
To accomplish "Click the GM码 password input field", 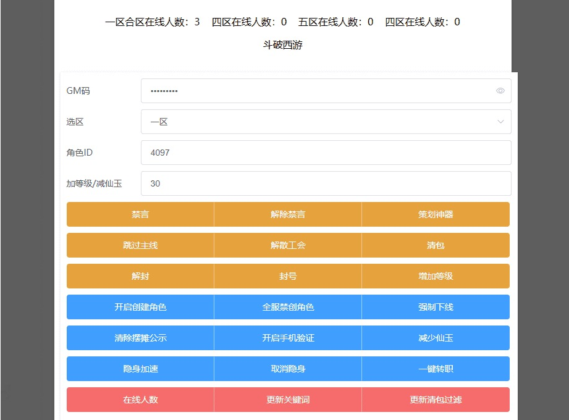I will click(x=315, y=91).
